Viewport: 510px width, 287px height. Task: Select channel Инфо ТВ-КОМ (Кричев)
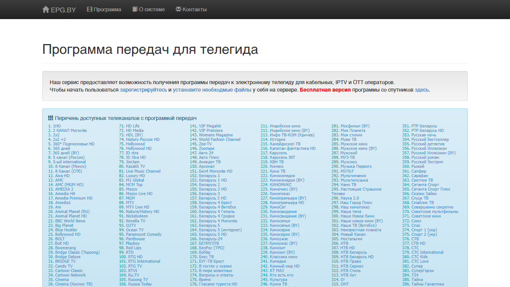point(292,135)
